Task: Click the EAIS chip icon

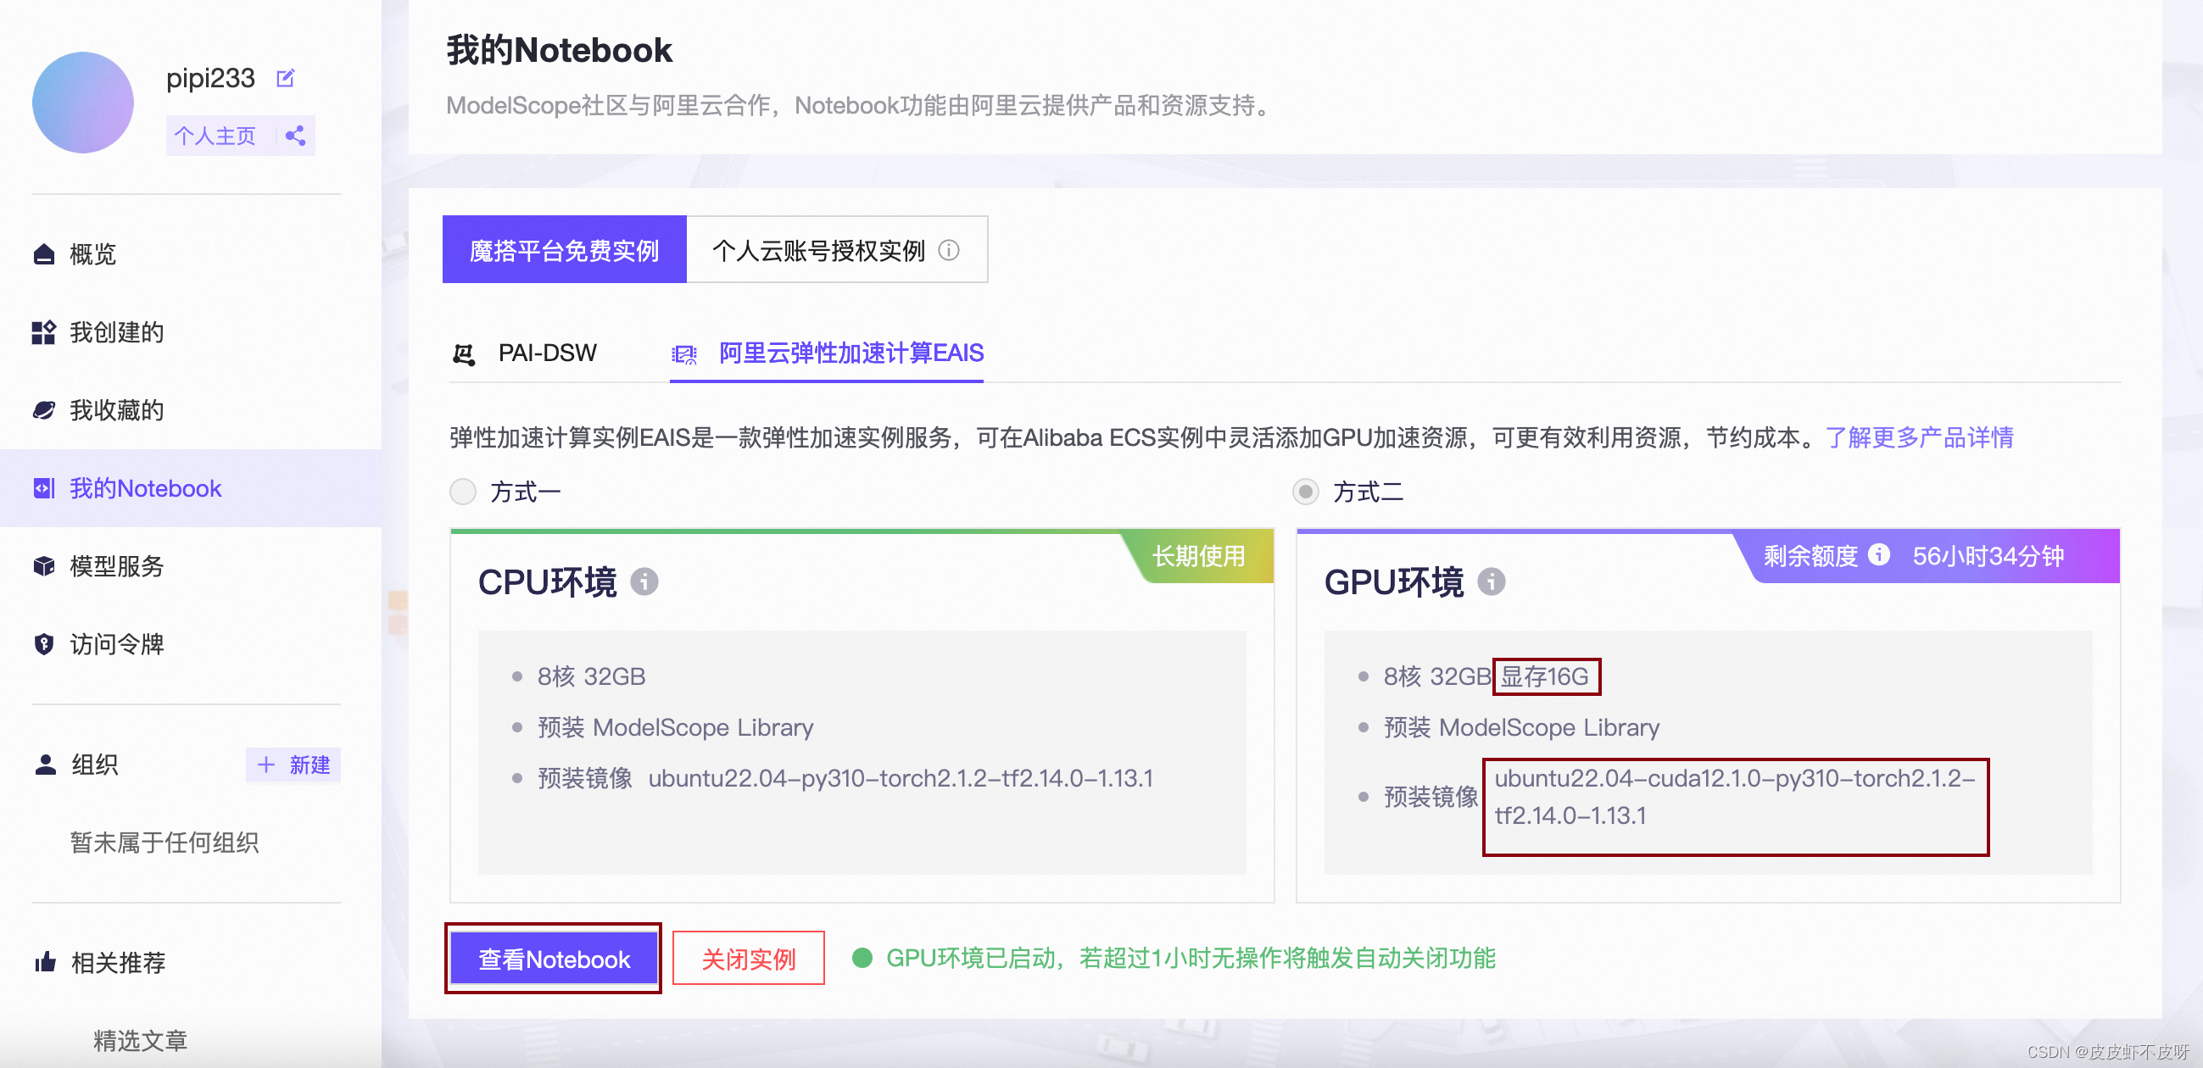Action: click(x=684, y=354)
